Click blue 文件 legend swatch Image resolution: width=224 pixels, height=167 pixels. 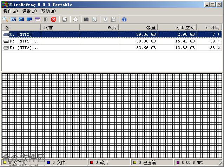click(48, 162)
